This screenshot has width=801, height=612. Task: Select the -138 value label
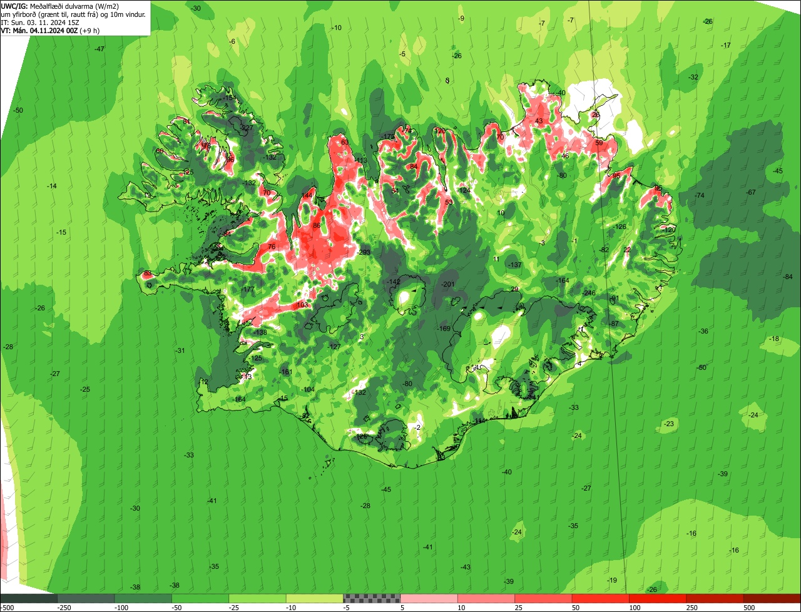click(x=260, y=332)
